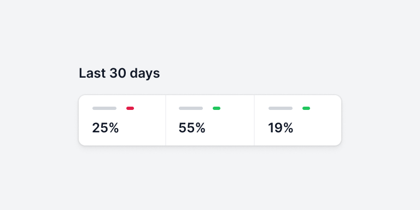Click the green indicator pill in the 55% card
The image size is (420, 210).
pyautogui.click(x=217, y=108)
